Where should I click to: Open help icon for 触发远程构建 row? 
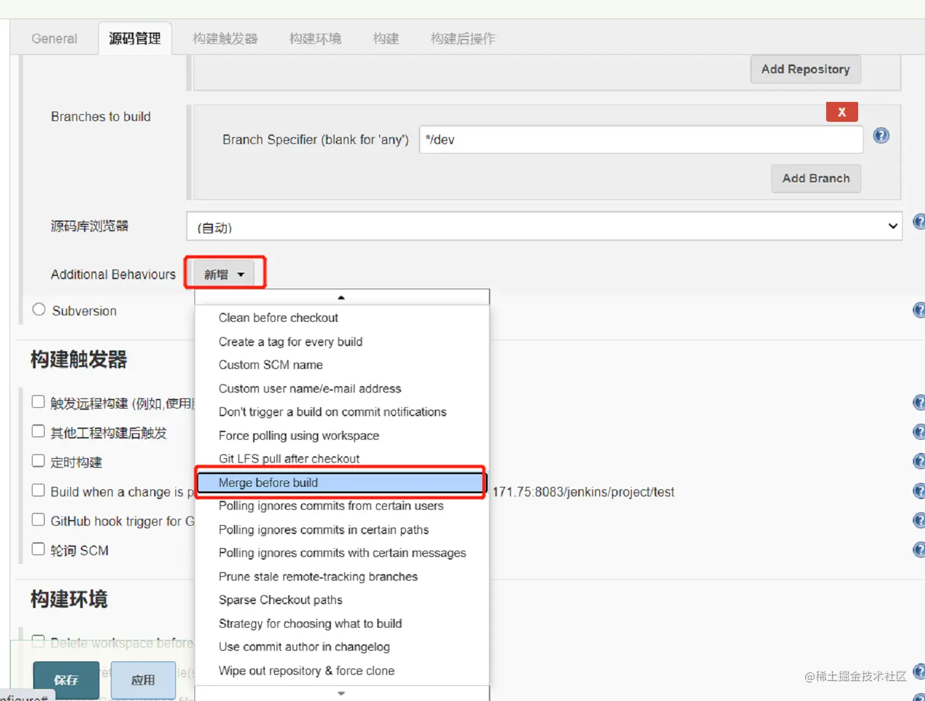click(x=919, y=403)
